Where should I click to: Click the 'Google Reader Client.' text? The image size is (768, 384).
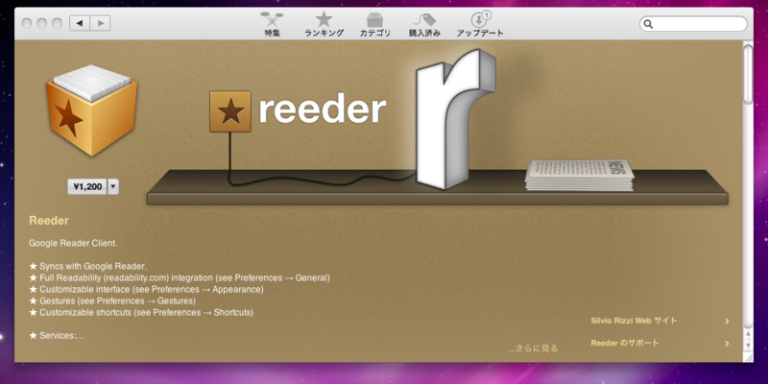pyautogui.click(x=73, y=243)
